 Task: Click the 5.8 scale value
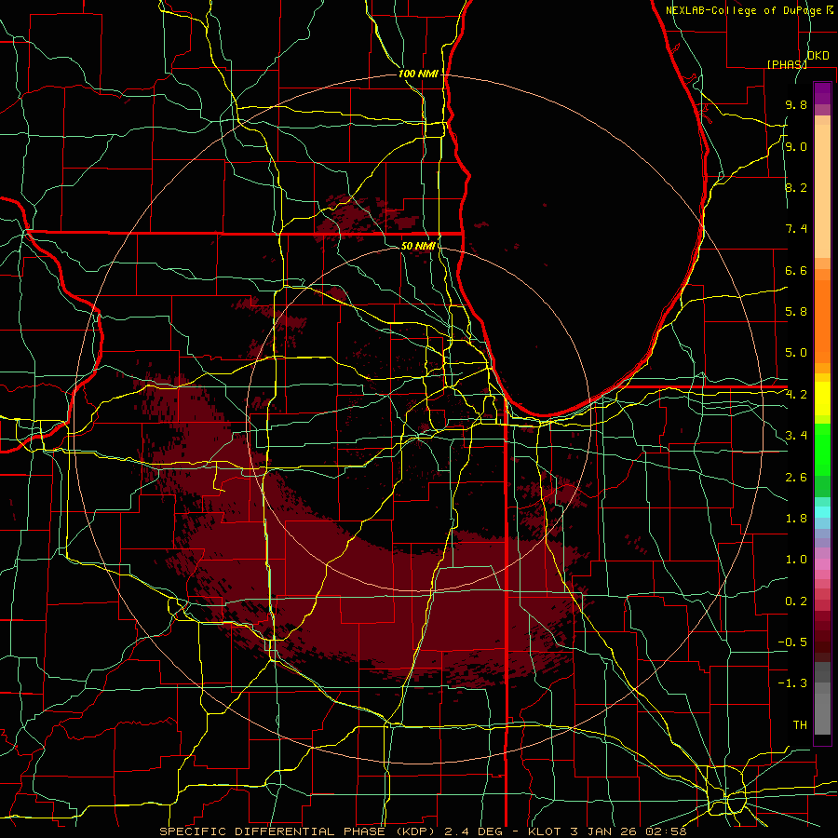point(796,312)
